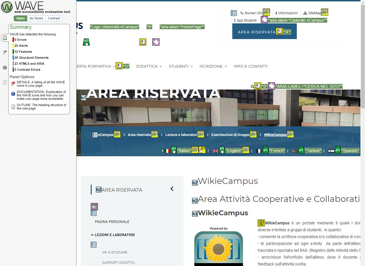Collapse the AREA RISERVATA side panel arrow
365x266 pixels.
[172, 189]
